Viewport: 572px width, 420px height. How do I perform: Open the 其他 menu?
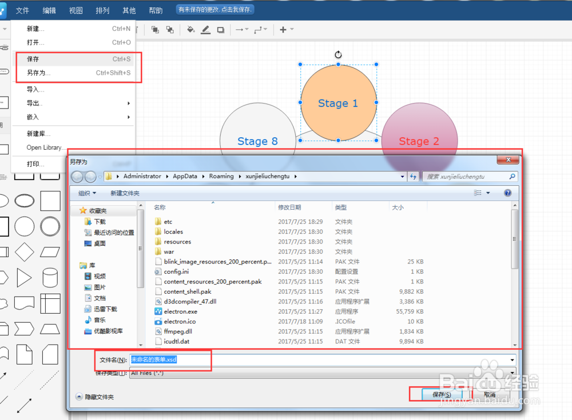click(x=129, y=11)
